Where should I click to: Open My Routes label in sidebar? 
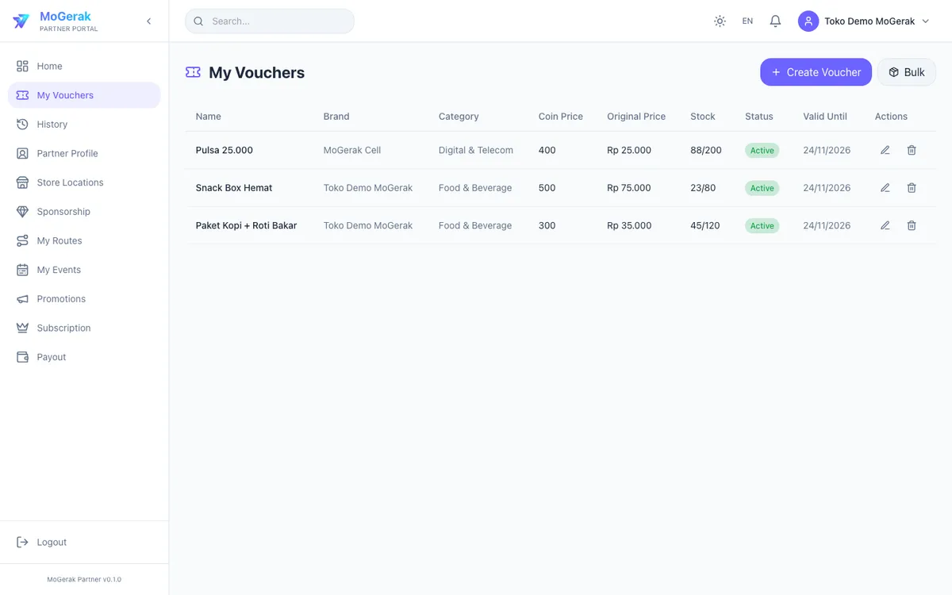59,240
